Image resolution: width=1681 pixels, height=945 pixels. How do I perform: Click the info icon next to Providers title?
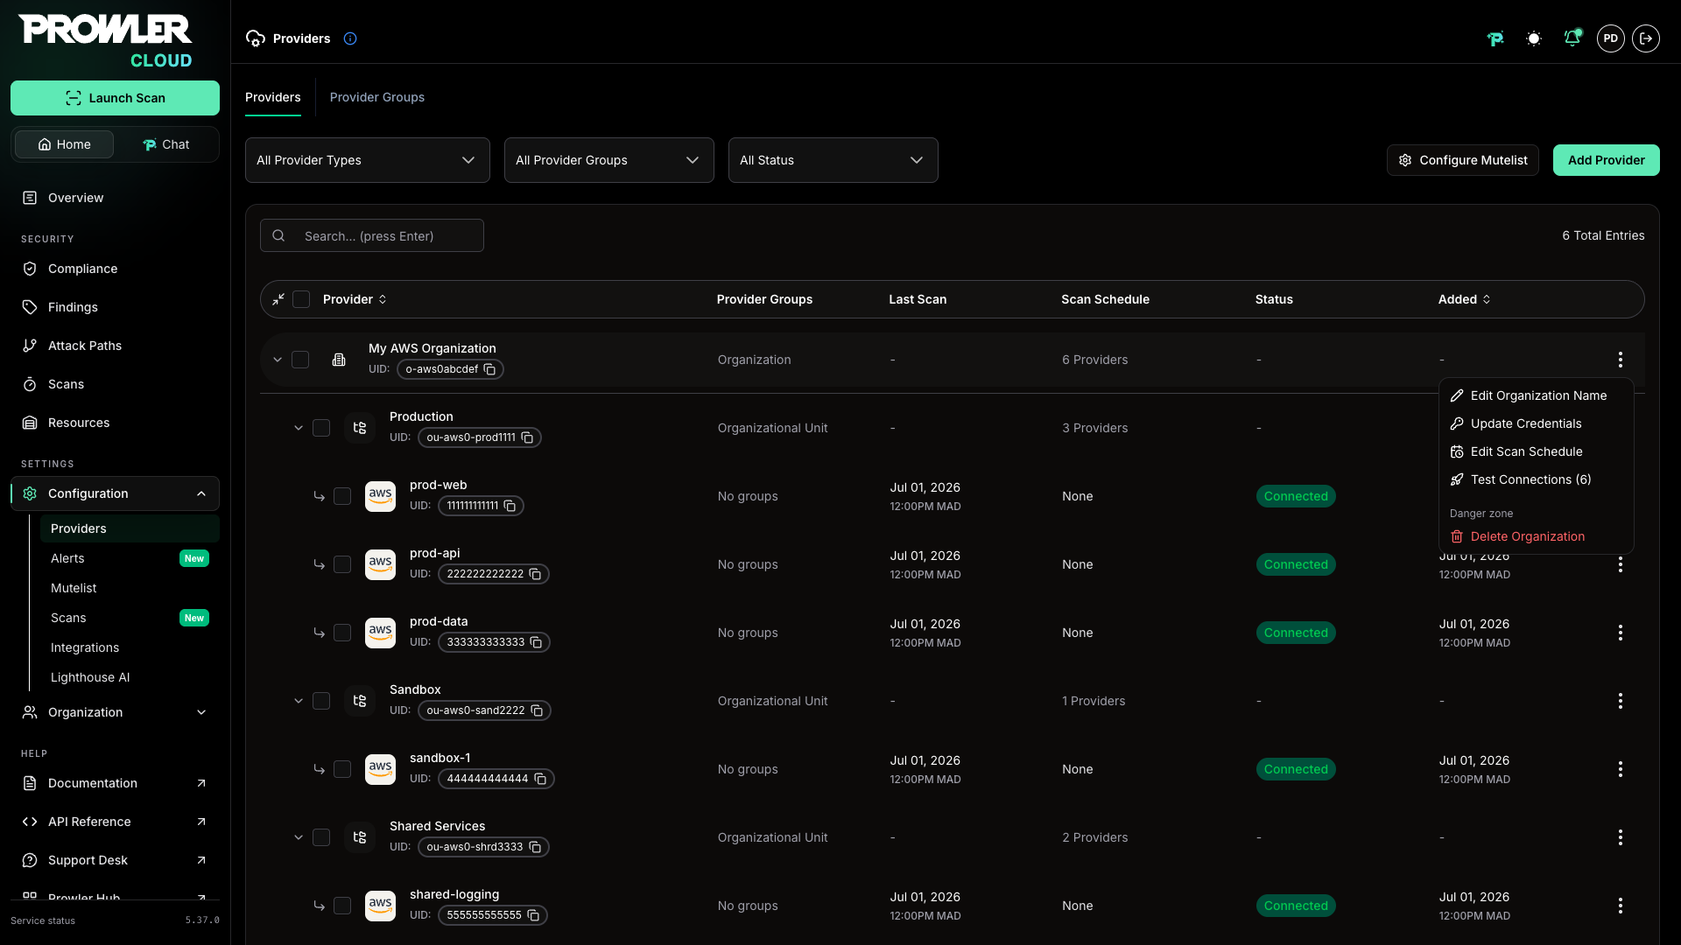click(350, 38)
